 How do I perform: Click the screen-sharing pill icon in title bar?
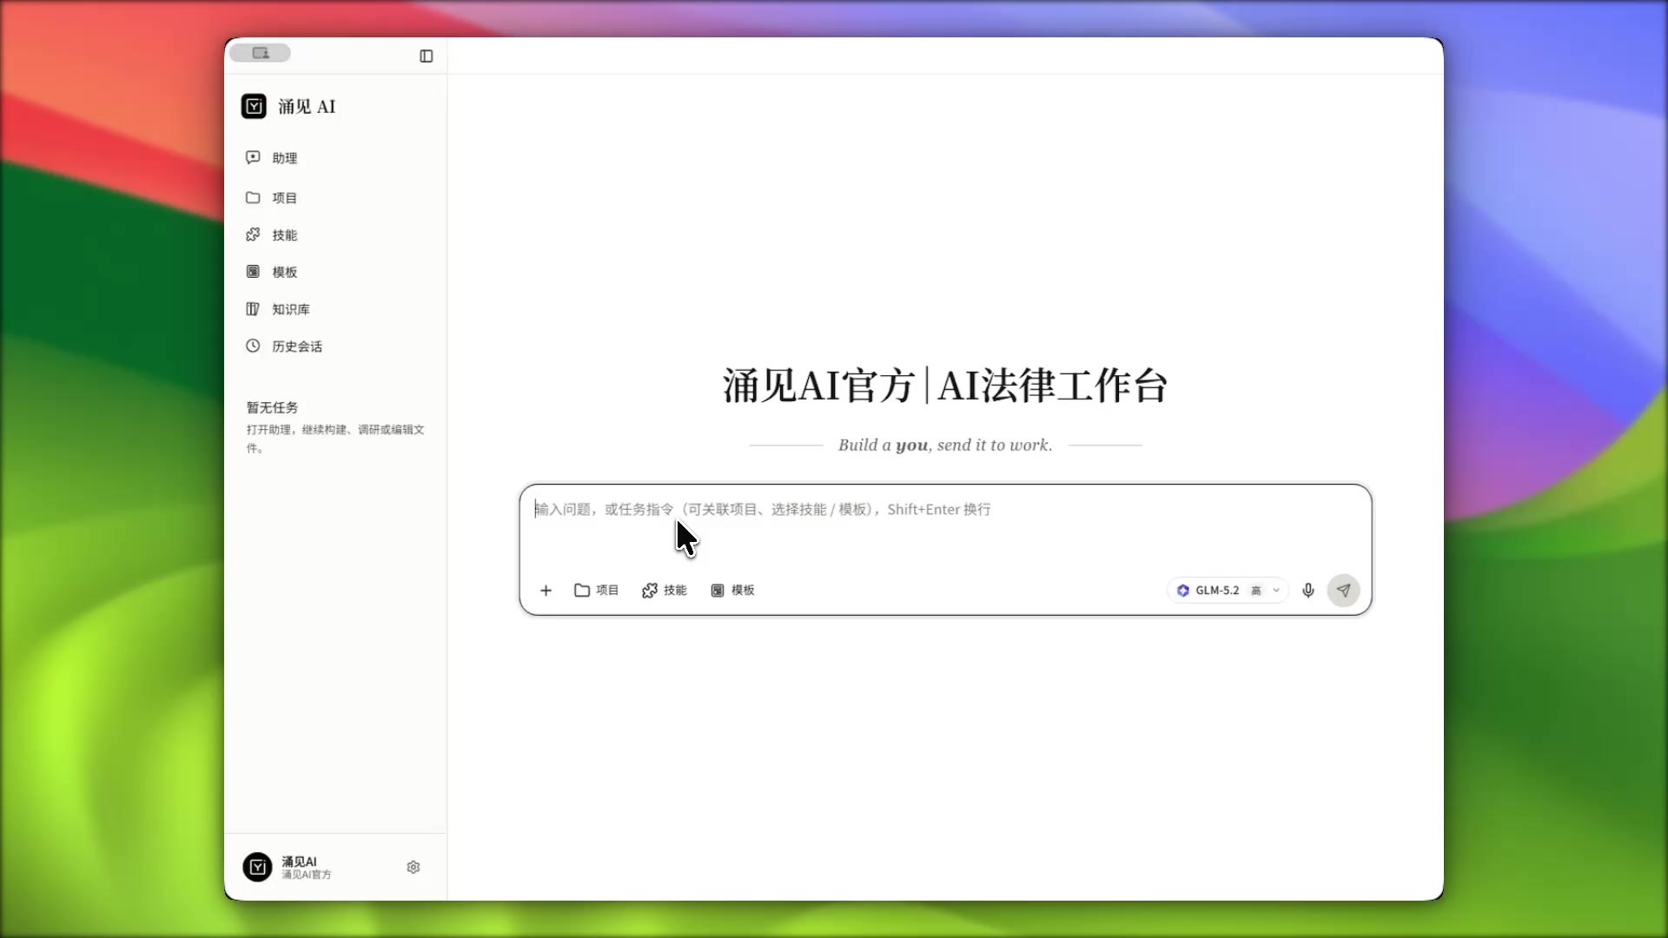pos(260,53)
